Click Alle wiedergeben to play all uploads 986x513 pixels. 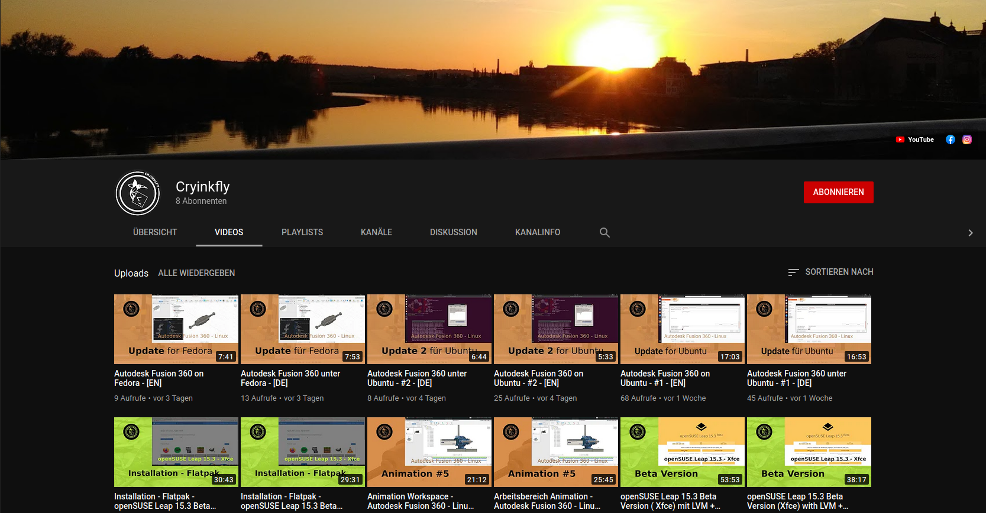tap(196, 273)
